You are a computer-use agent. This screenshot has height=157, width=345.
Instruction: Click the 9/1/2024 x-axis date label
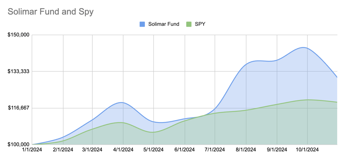point(277,150)
